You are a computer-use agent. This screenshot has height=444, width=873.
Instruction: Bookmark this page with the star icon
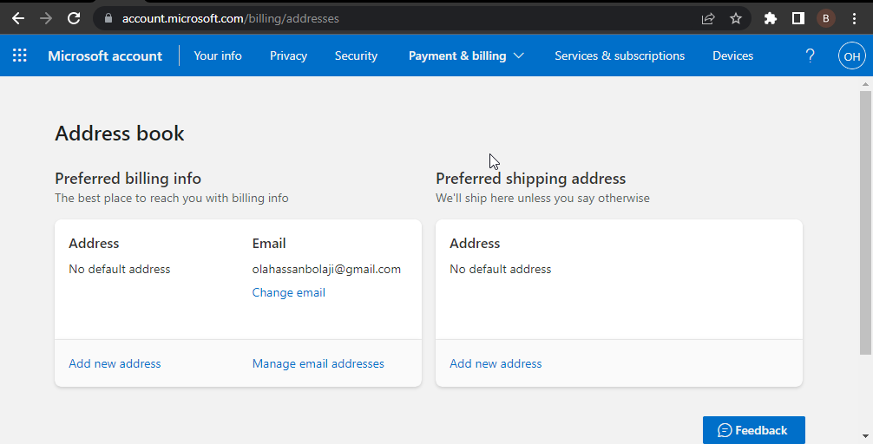coord(736,18)
